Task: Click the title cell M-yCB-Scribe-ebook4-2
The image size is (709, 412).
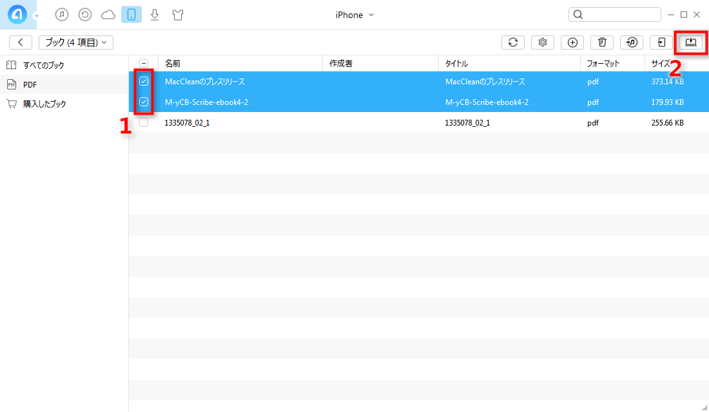Action: coord(487,102)
